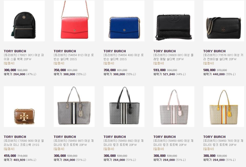
Task: Click the 39928 001 Fleming bag title
Action: pyautogui.click(x=174, y=57)
